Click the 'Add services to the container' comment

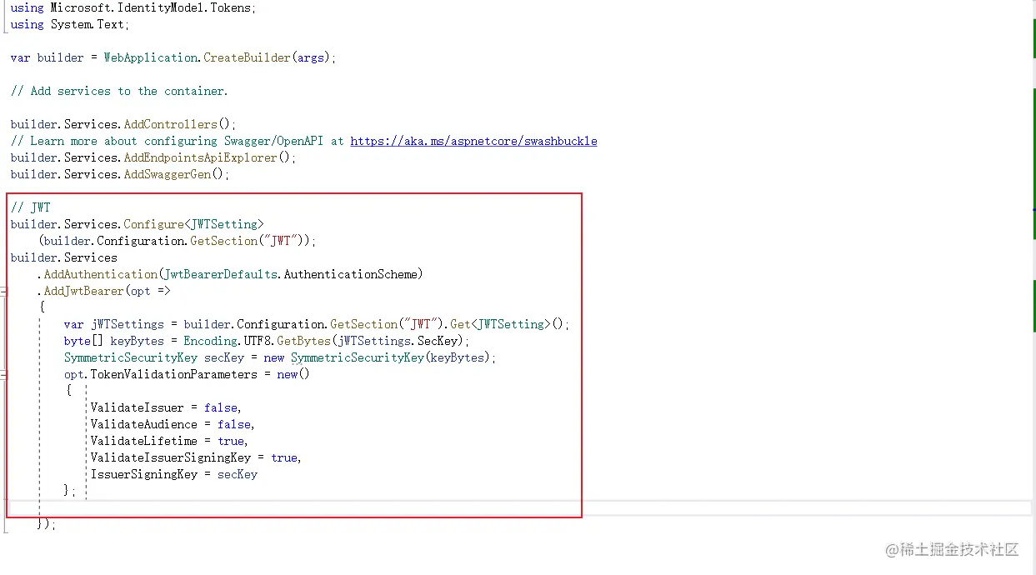[119, 91]
